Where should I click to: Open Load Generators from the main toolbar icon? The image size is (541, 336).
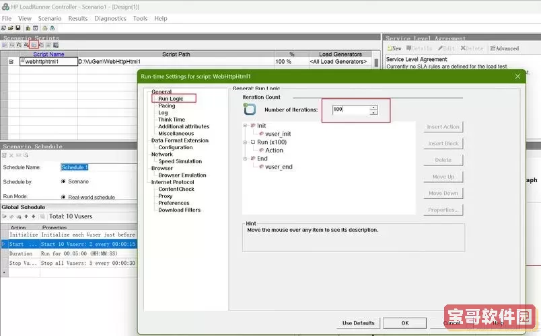(x=28, y=28)
